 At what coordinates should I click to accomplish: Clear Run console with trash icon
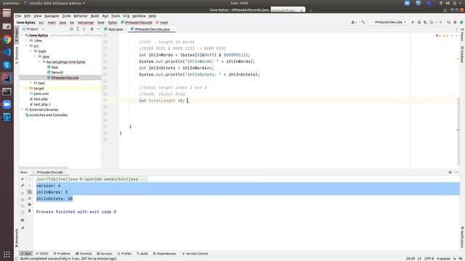coord(29,211)
